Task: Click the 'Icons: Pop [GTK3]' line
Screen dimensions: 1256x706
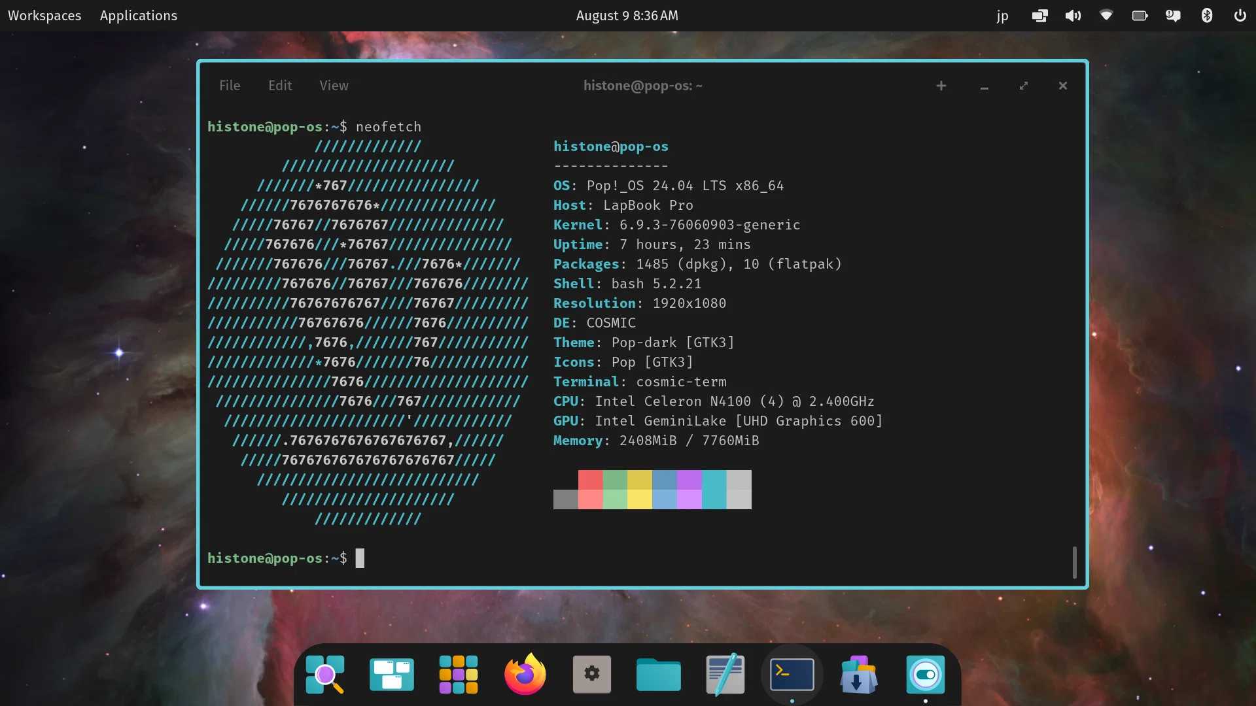Action: [x=623, y=362]
